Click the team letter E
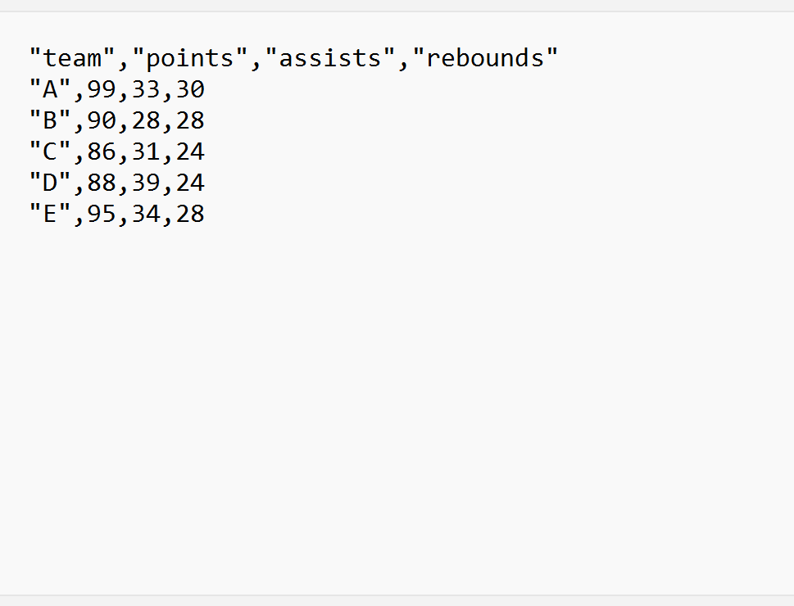Image resolution: width=794 pixels, height=606 pixels. [x=50, y=215]
